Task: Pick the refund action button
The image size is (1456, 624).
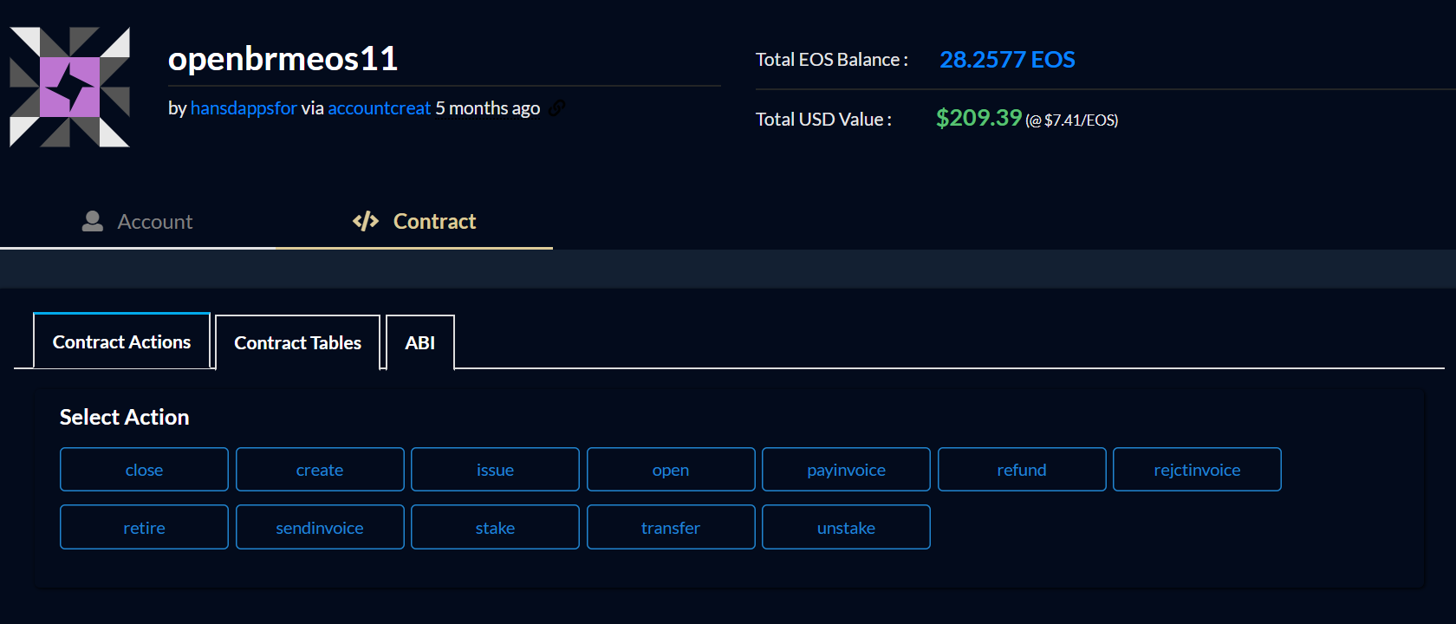Action: point(1022,470)
